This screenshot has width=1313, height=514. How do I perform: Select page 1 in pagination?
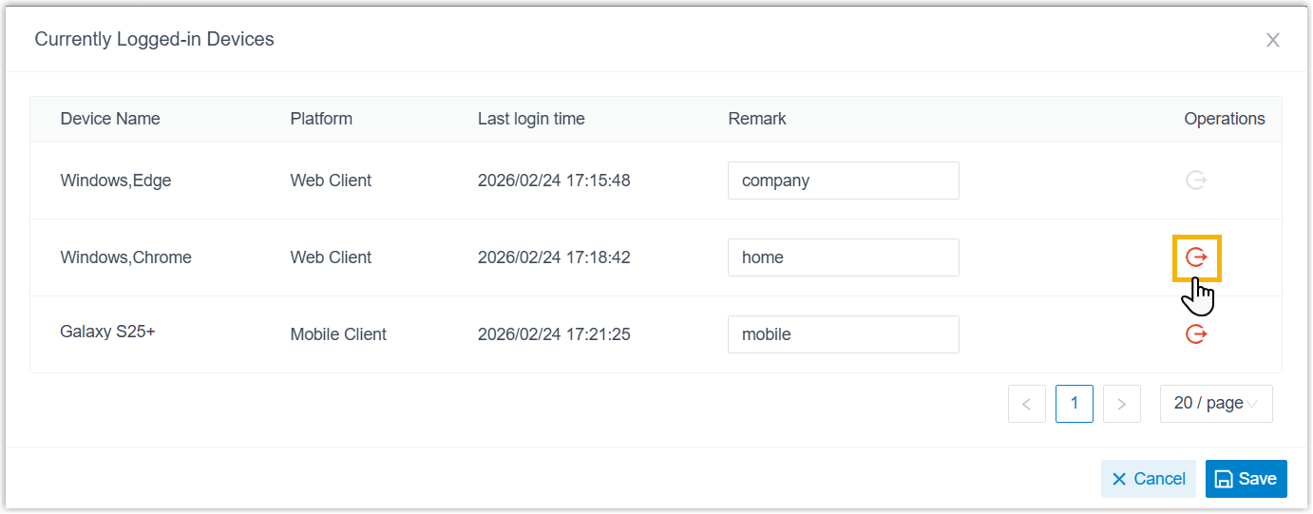point(1075,404)
